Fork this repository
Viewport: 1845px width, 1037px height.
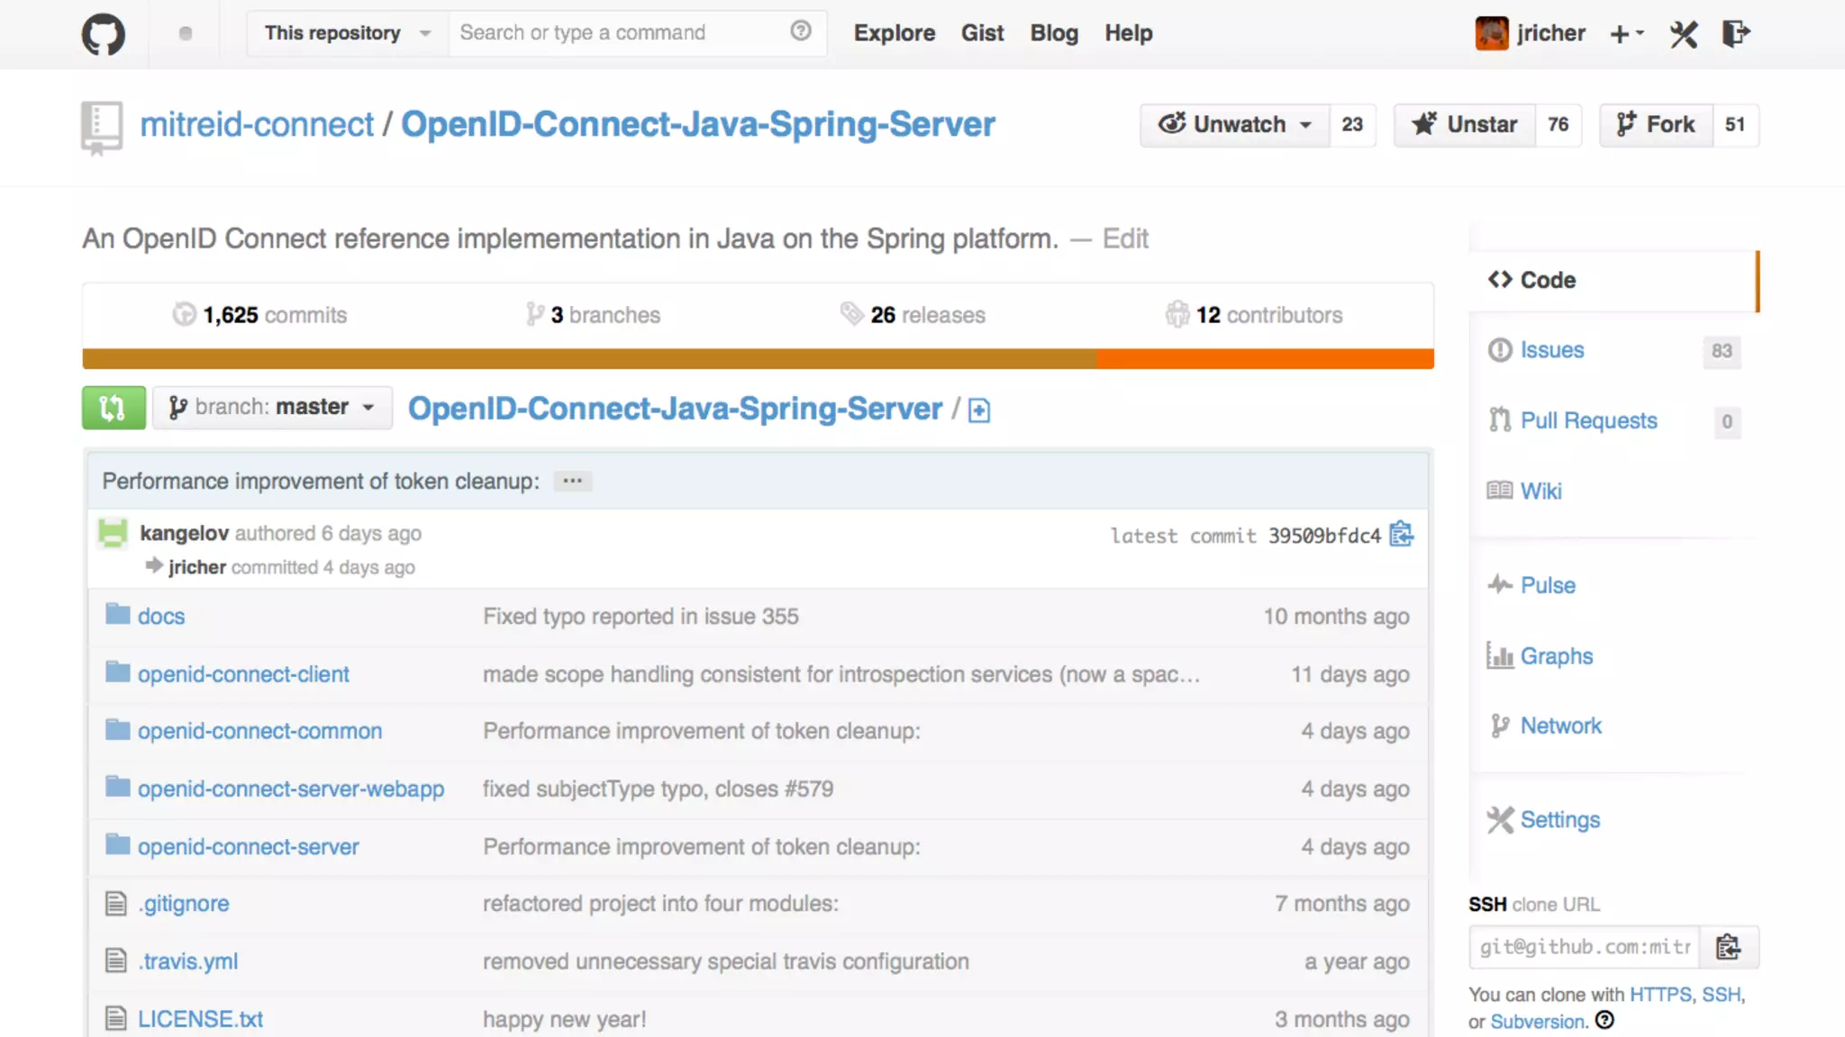tap(1656, 124)
